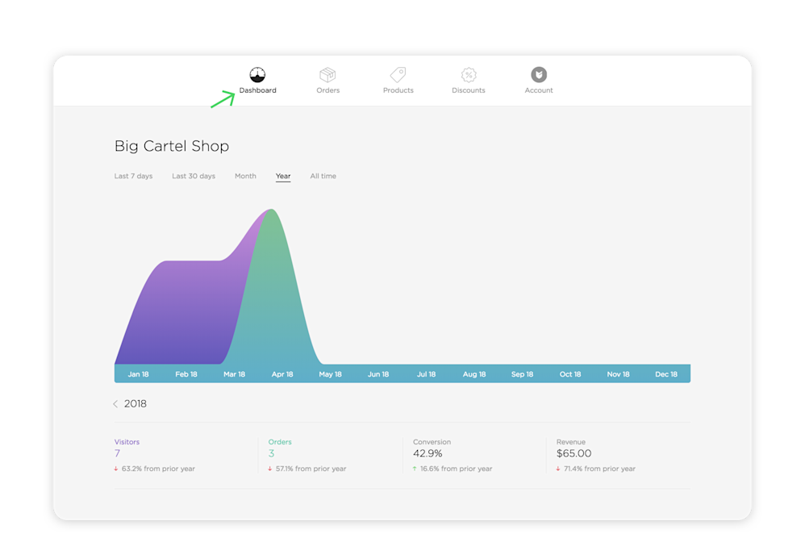This screenshot has width=805, height=538.
Task: Click the Sep 18 axis label
Action: (x=522, y=374)
